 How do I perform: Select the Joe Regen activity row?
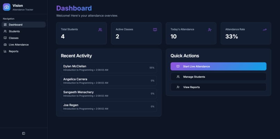(109, 106)
